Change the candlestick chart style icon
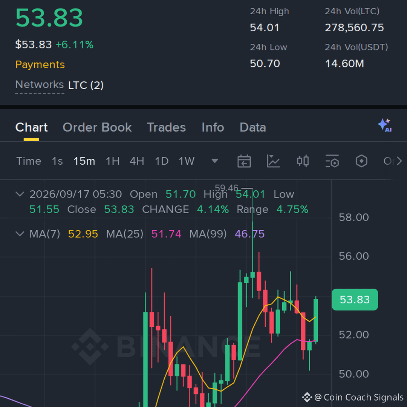Screen dimensions: 407x407 tap(303, 161)
